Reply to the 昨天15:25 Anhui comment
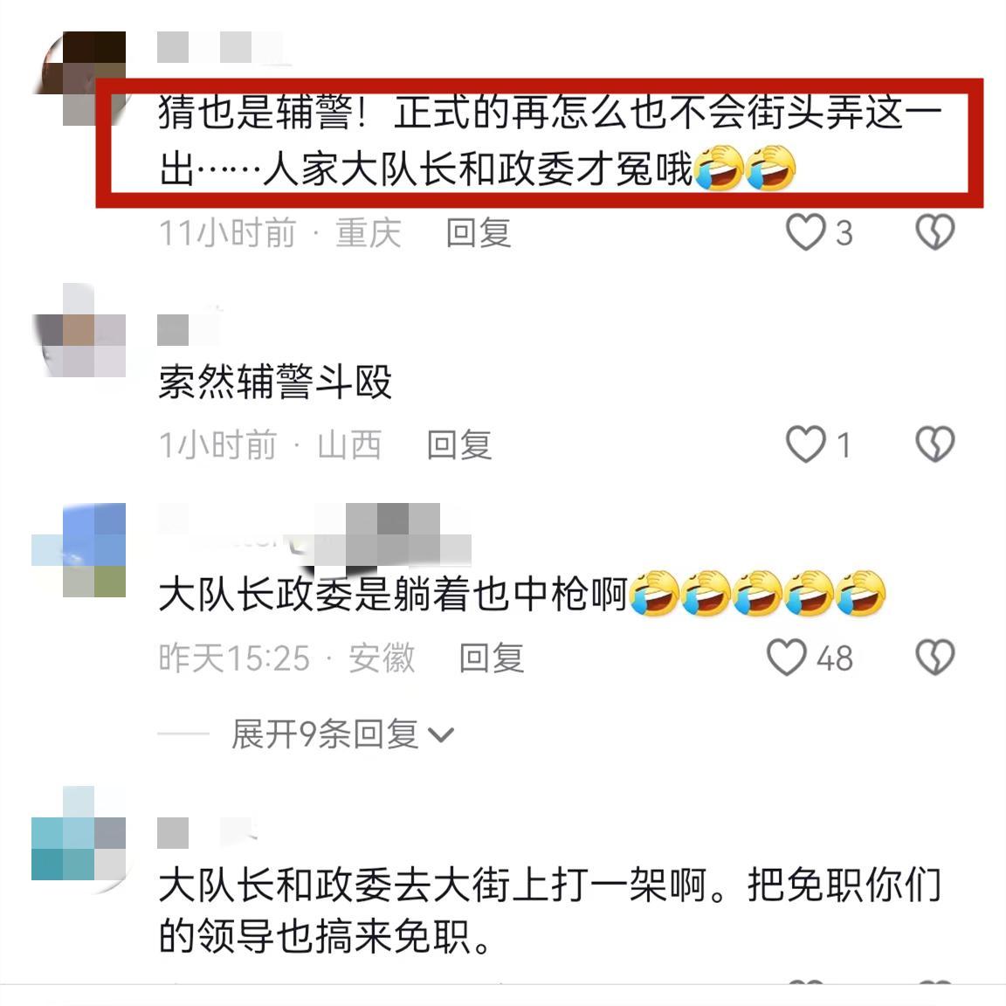The height and width of the screenshot is (1006, 1006). (x=493, y=658)
